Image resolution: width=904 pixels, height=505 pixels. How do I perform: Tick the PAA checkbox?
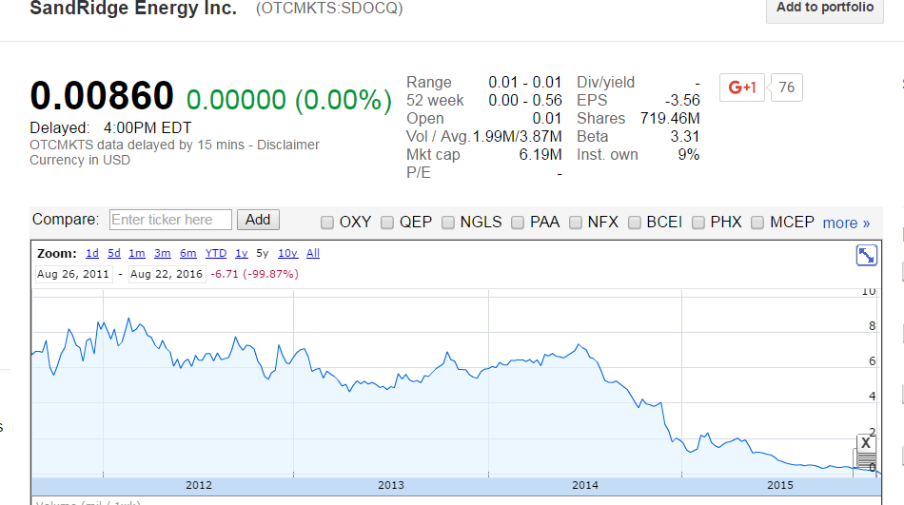[x=519, y=223]
